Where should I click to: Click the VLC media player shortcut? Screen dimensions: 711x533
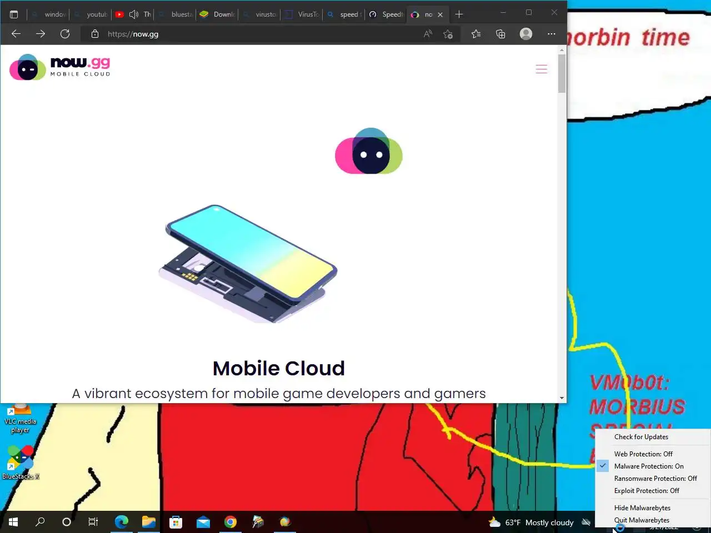click(x=20, y=419)
